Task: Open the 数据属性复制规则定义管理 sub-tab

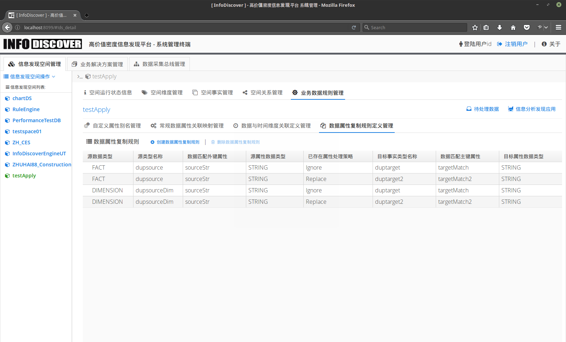Action: pyautogui.click(x=357, y=126)
